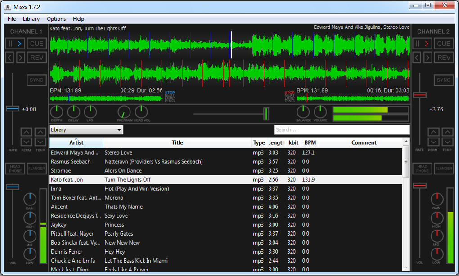This screenshot has height=276, width=459.
Task: Click the Channel 1 CUE button
Action: pos(36,44)
